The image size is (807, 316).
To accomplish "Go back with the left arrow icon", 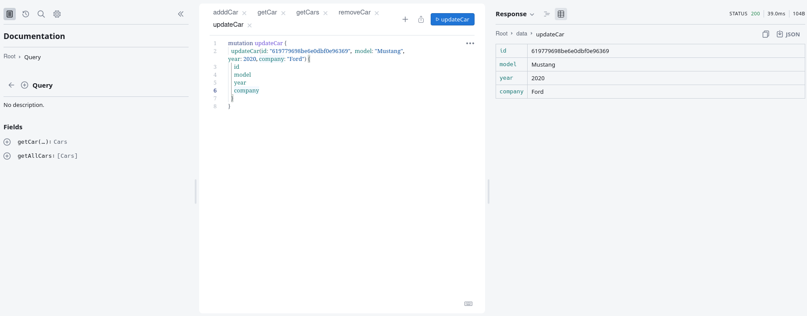I will pyautogui.click(x=11, y=85).
